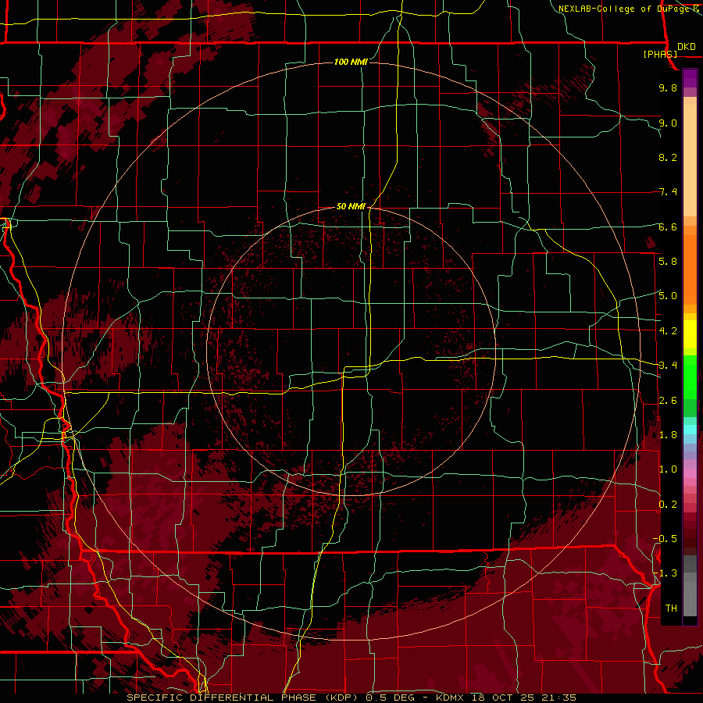Click the 0.5 DEG elevation text
Screen dimensions: 703x703
pyautogui.click(x=390, y=698)
